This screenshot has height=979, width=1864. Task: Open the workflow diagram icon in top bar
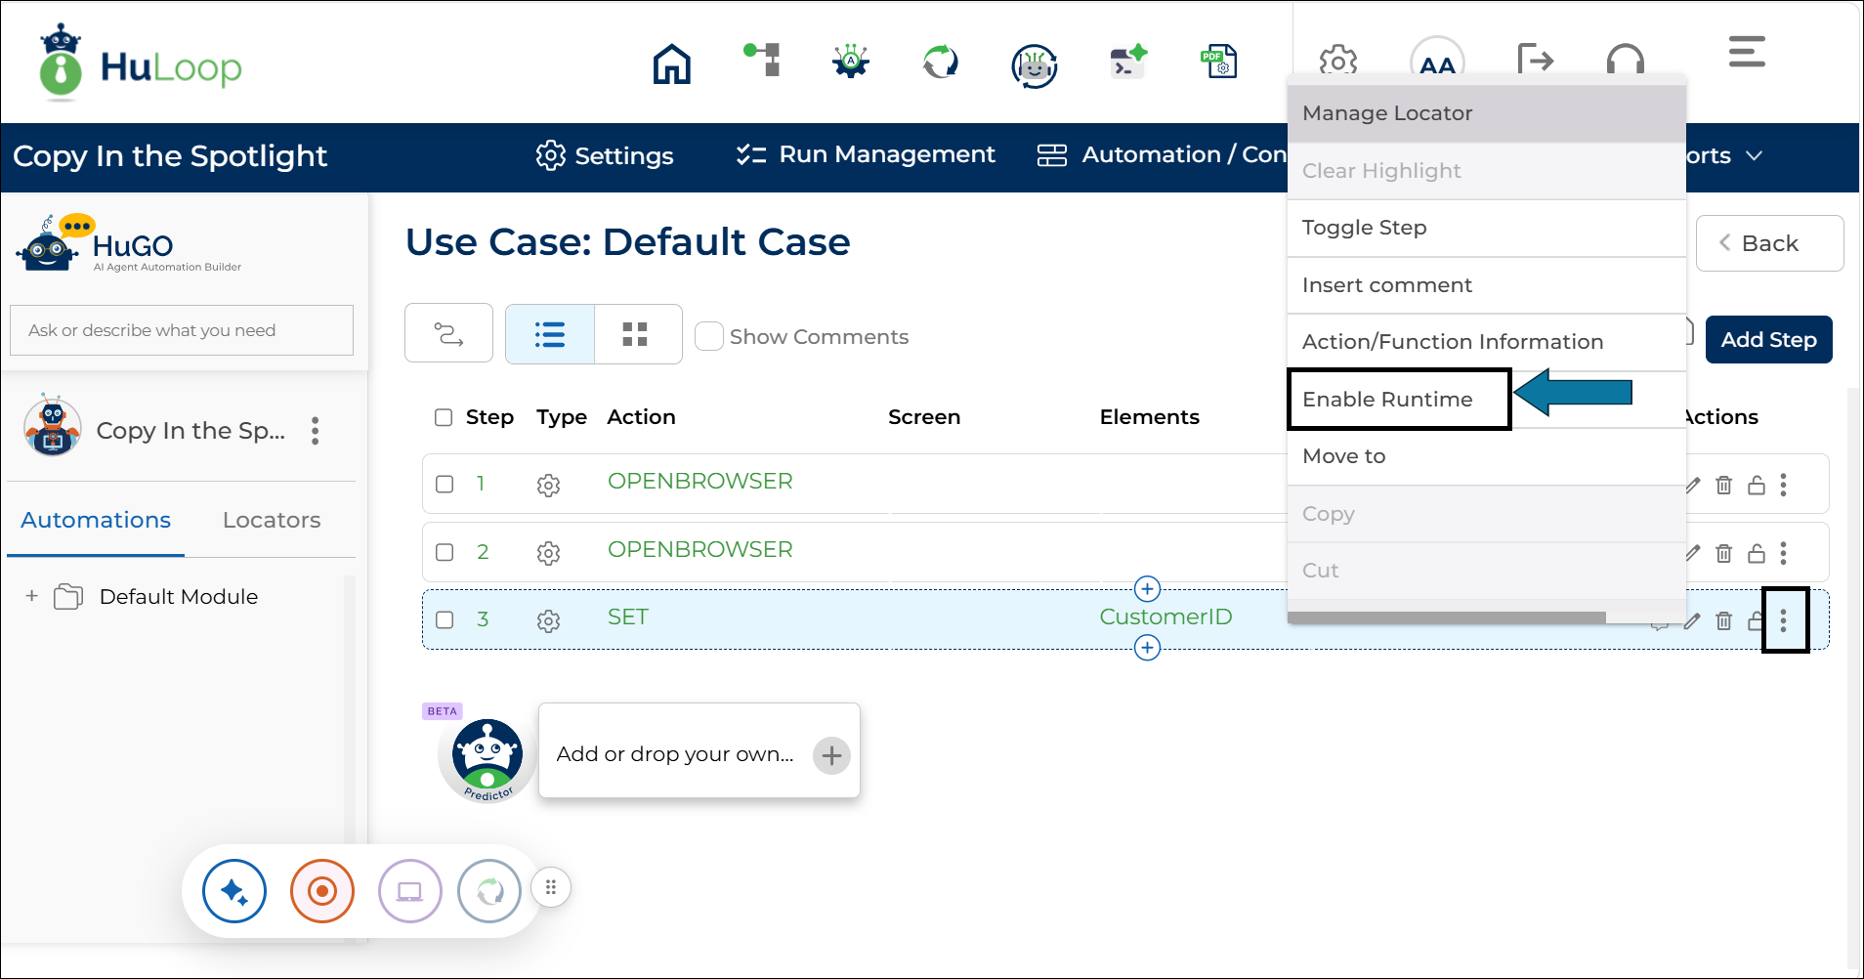click(762, 59)
